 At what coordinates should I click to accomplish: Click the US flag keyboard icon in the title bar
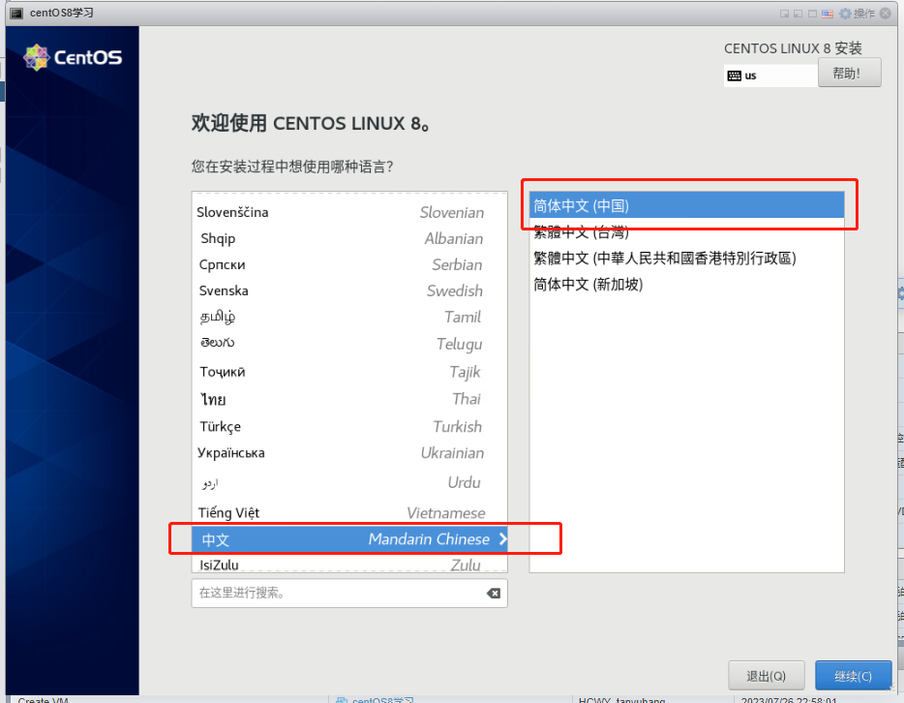pos(828,14)
